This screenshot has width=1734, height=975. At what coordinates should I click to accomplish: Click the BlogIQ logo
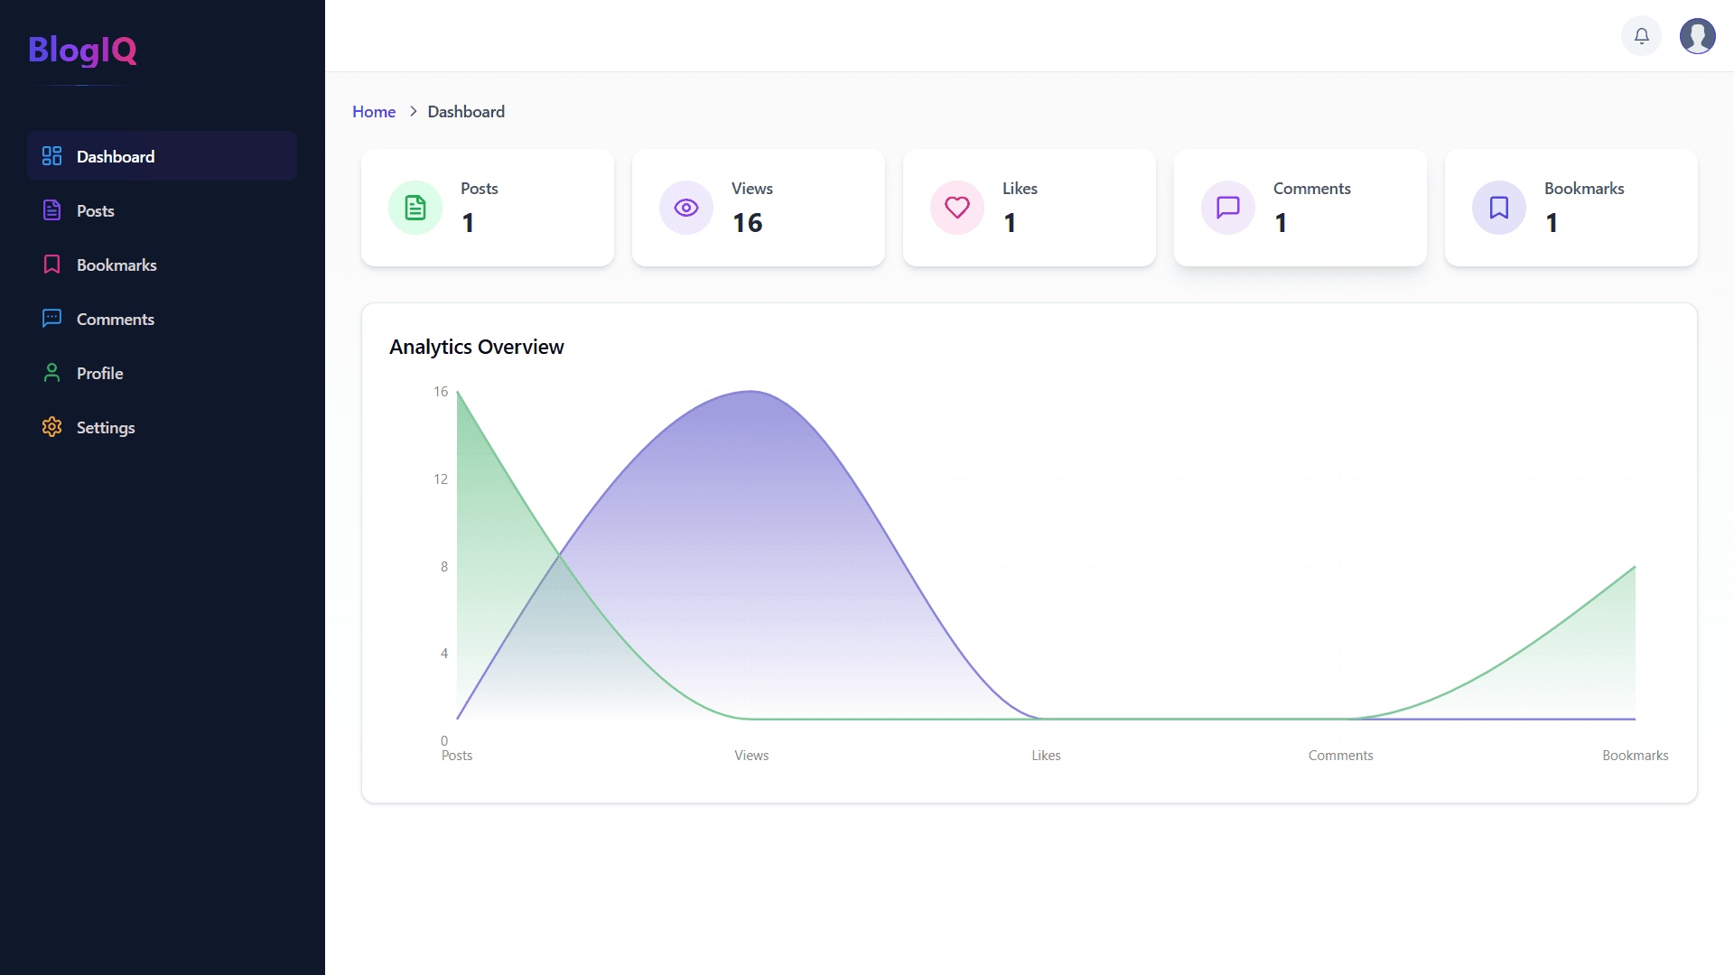tap(81, 51)
